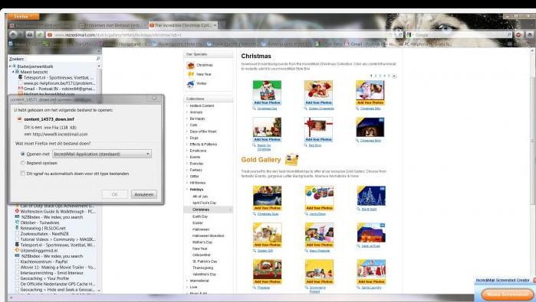Click the magnifier in the bookmarks Zoeken field
The image size is (536, 302).
(x=98, y=59)
